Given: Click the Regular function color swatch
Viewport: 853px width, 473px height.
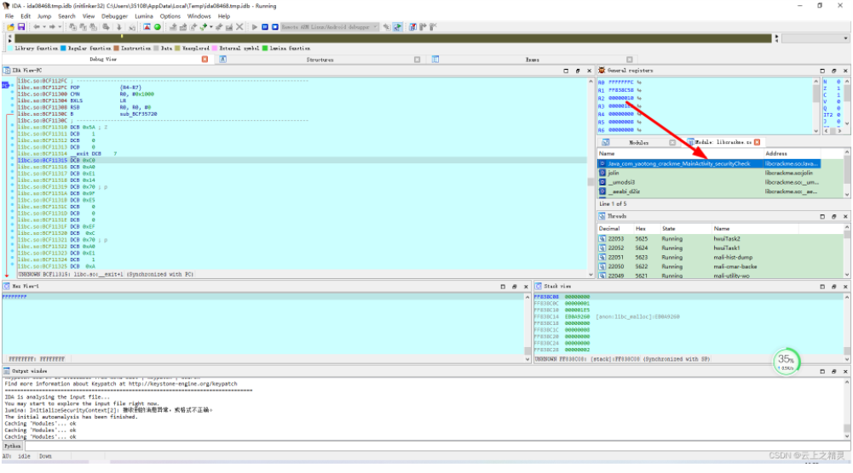Looking at the screenshot, I should point(63,48).
